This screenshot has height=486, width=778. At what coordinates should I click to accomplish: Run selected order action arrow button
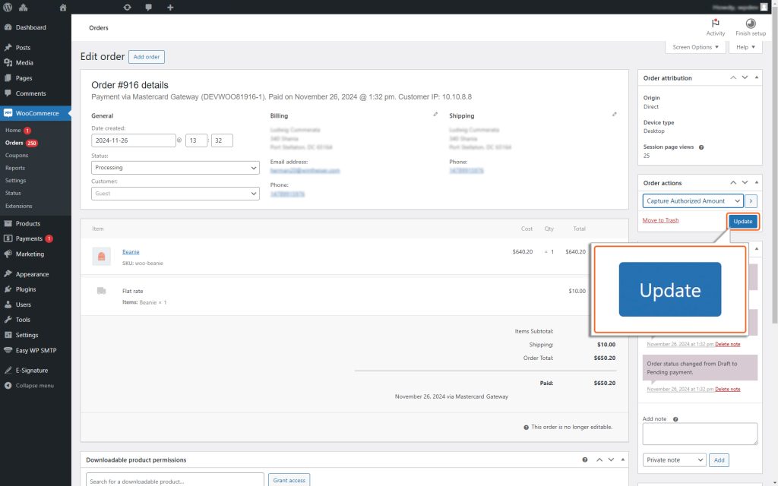pos(751,200)
